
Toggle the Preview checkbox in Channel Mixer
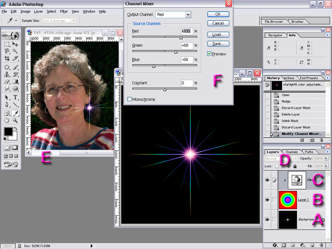pos(209,54)
